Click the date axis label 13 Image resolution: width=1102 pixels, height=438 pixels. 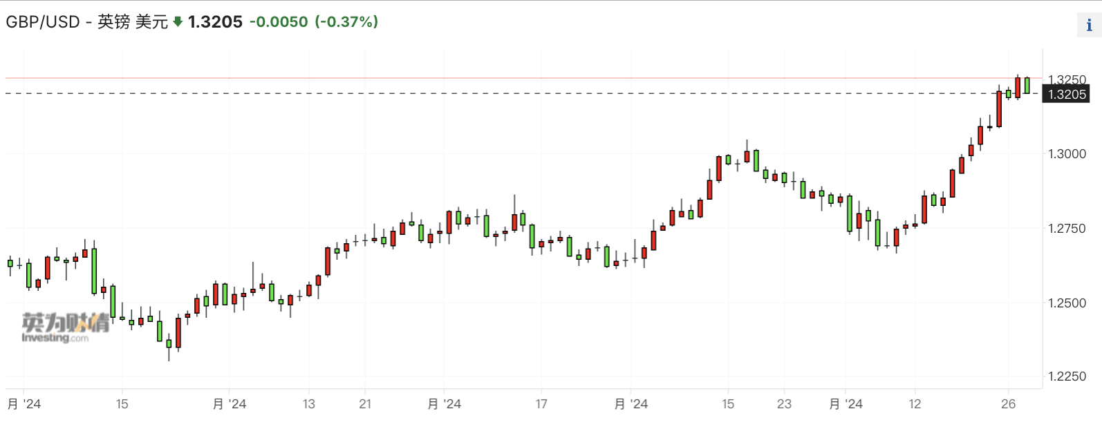[x=309, y=404]
